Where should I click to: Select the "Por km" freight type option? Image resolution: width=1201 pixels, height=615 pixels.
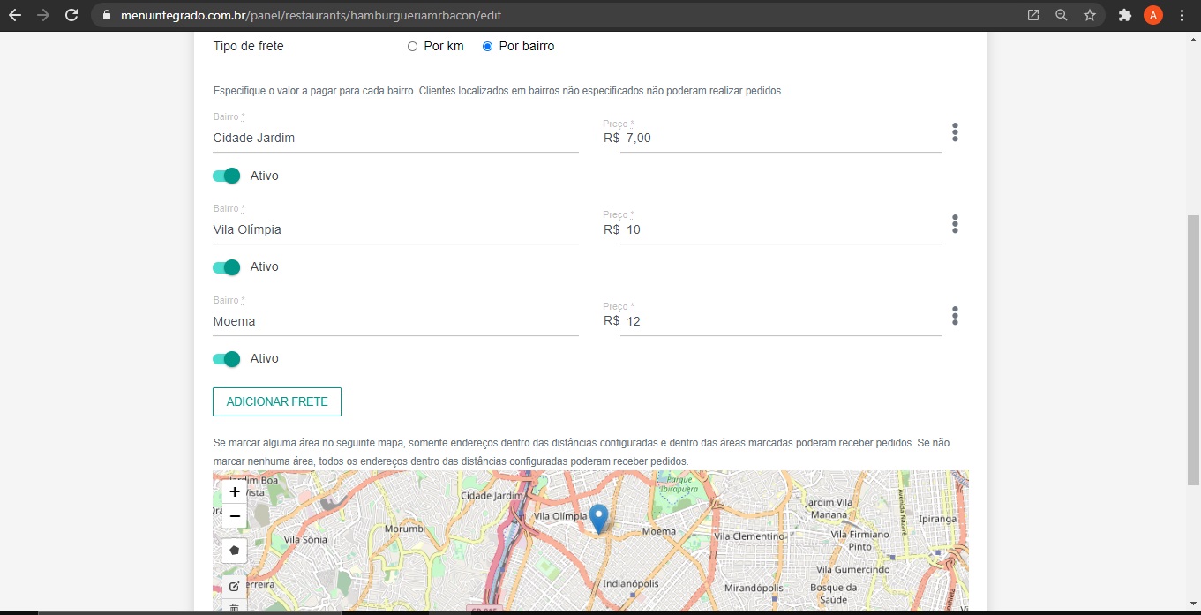(x=412, y=47)
